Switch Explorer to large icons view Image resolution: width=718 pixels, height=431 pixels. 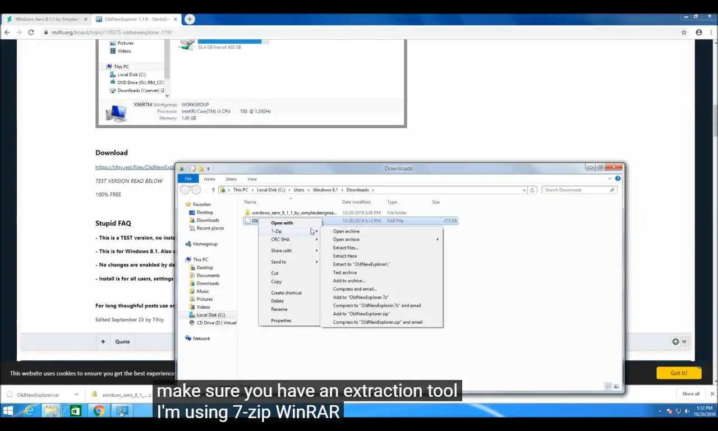pyautogui.click(x=616, y=386)
